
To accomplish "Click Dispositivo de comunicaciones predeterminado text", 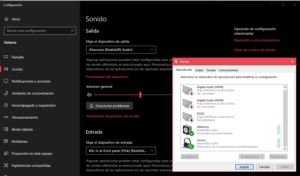I will click(x=227, y=147).
